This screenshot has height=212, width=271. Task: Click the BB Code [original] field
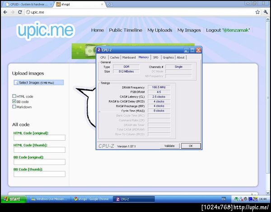click(39, 162)
